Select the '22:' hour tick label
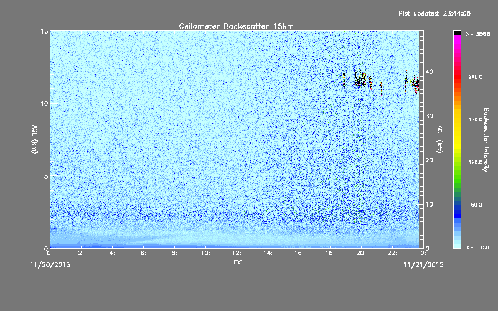The height and width of the screenshot is (311, 498). [392, 253]
